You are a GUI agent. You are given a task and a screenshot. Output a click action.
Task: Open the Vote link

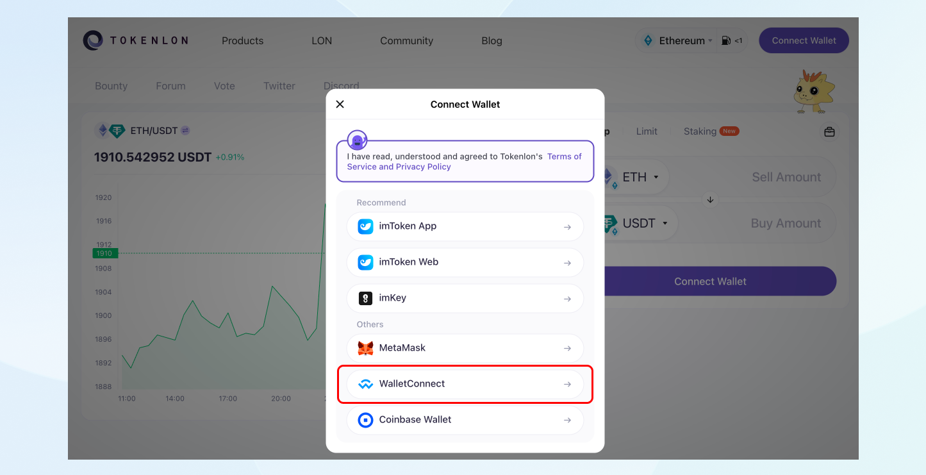224,86
